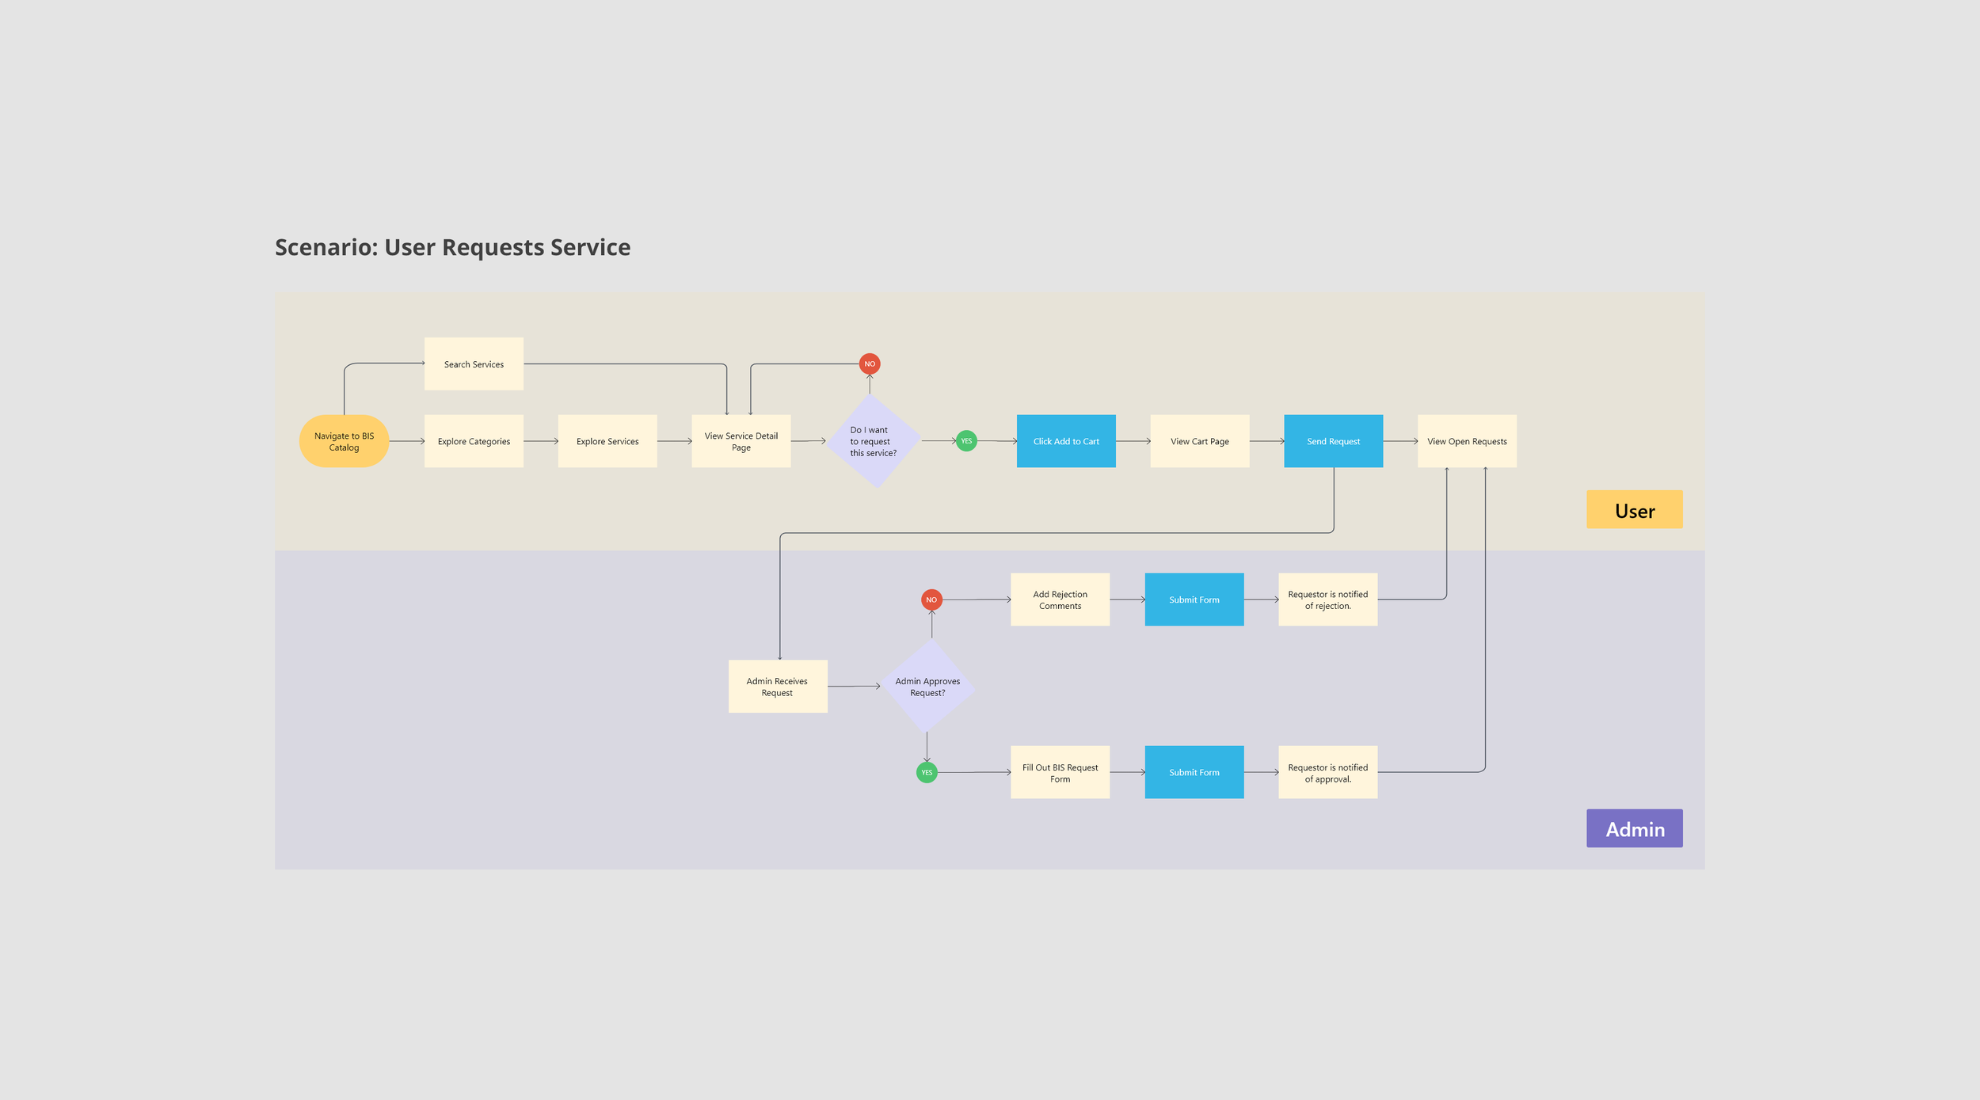Click the red NO circle near Add Rejection Comments
Screen dimensions: 1980x1100
tap(931, 599)
